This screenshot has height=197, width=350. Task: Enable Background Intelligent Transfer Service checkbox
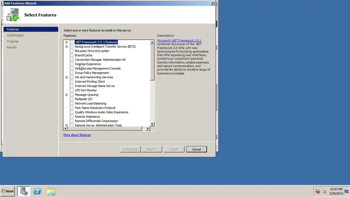click(72, 47)
